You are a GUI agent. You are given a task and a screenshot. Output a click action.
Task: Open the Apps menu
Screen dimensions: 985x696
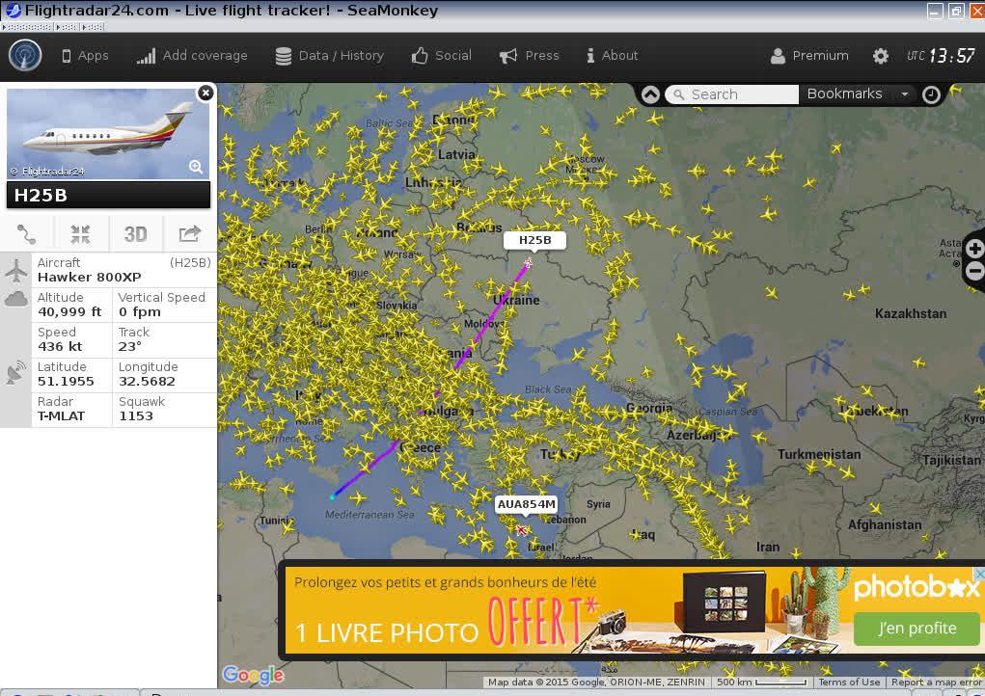(85, 56)
